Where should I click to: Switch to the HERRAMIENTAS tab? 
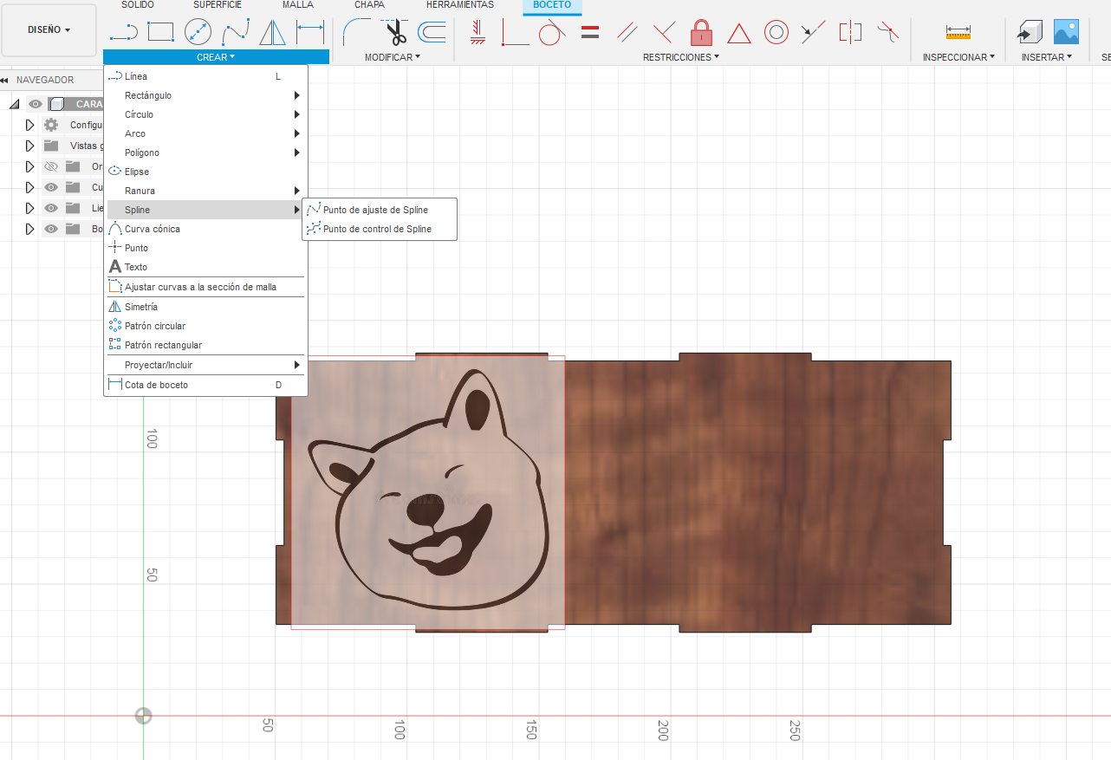tap(459, 5)
